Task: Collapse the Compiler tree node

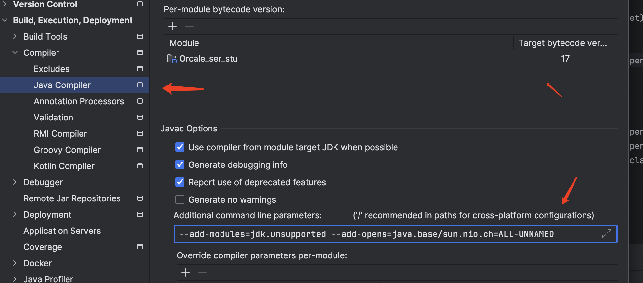Action: pyautogui.click(x=15, y=52)
